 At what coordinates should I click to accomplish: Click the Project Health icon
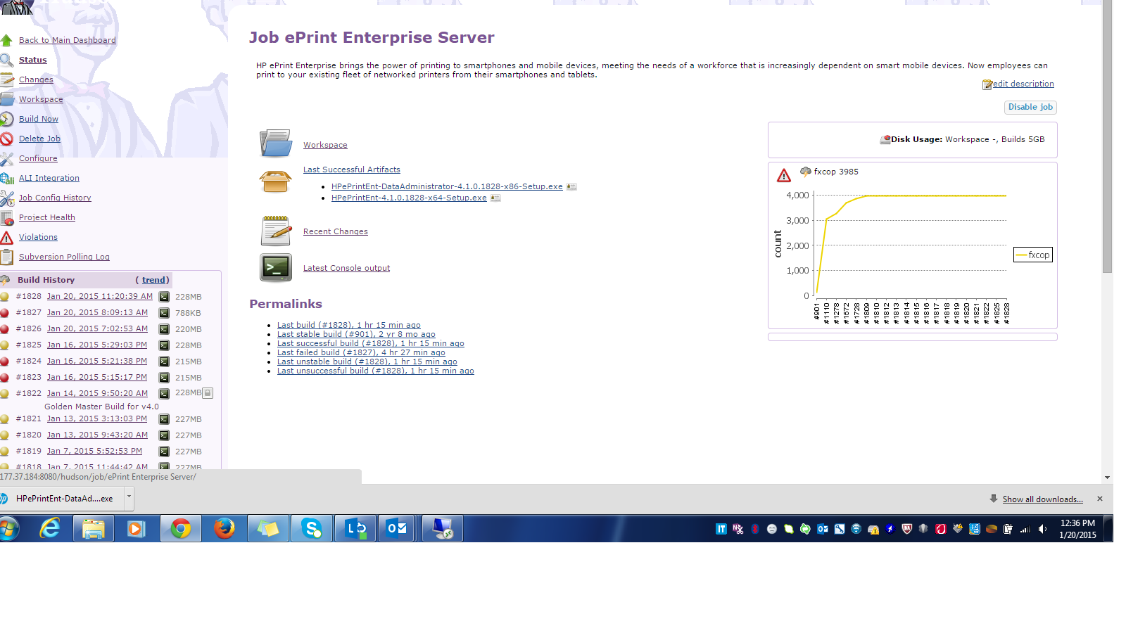coord(6,217)
